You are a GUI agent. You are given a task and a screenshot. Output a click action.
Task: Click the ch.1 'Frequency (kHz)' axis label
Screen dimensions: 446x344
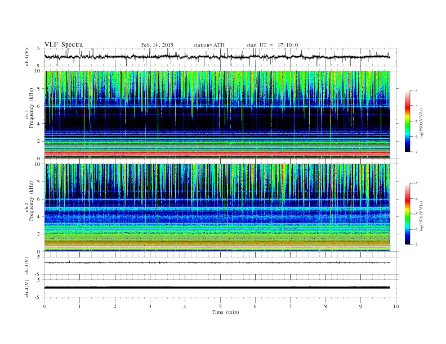click(x=31, y=108)
